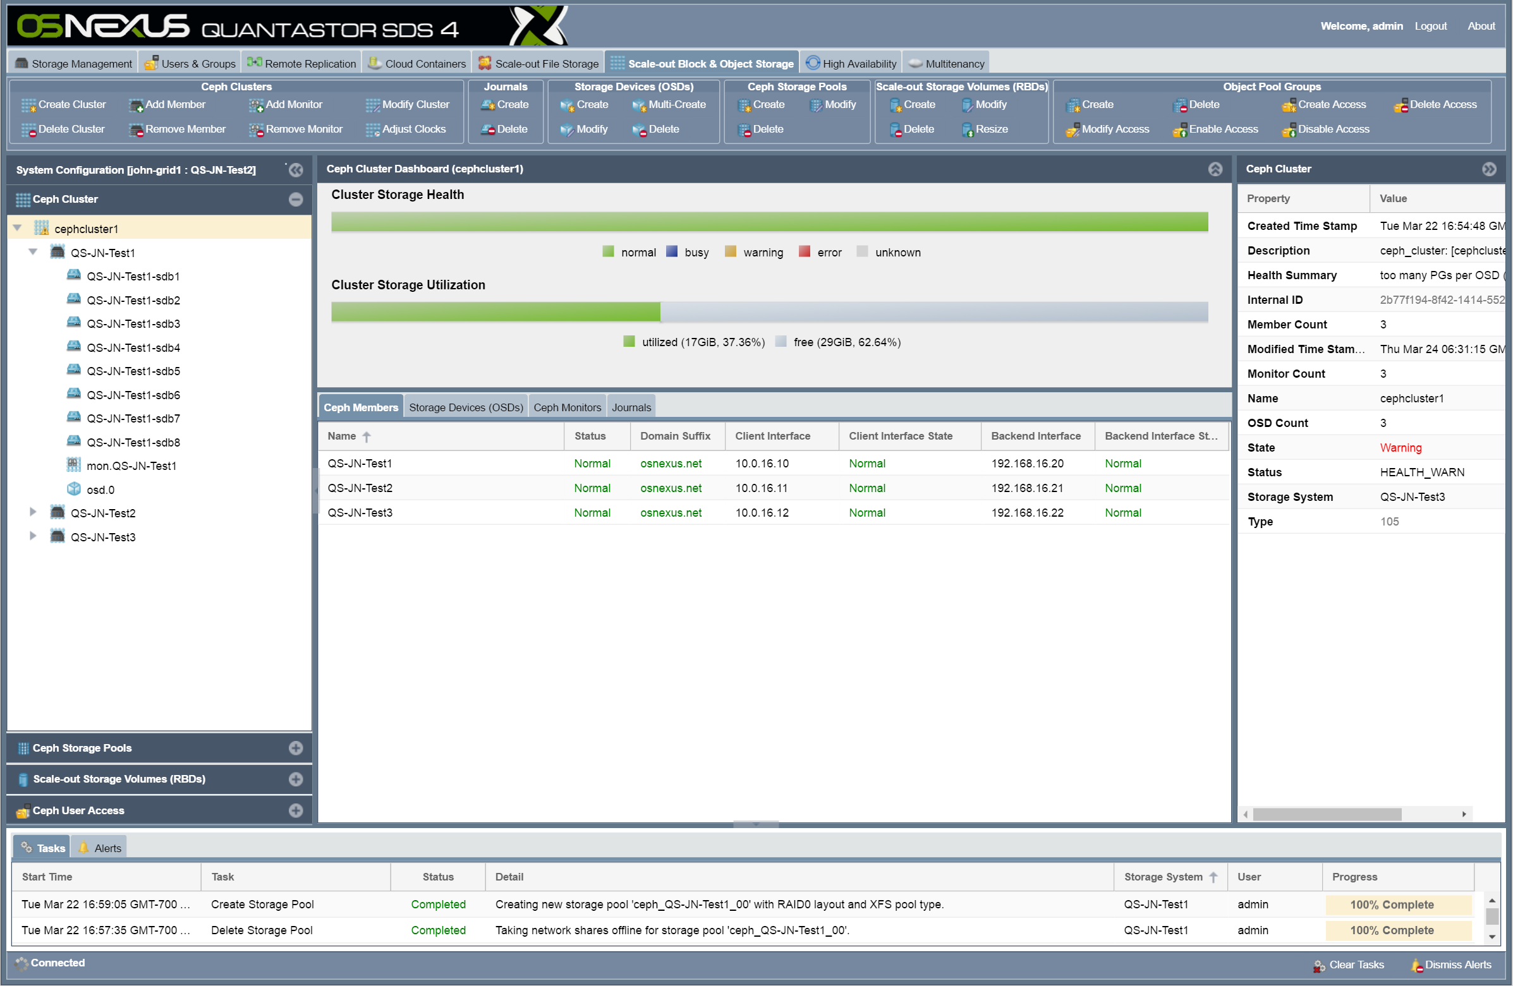Screen dimensions: 1513x986
Task: Click the Clear Tasks button
Action: click(1355, 965)
